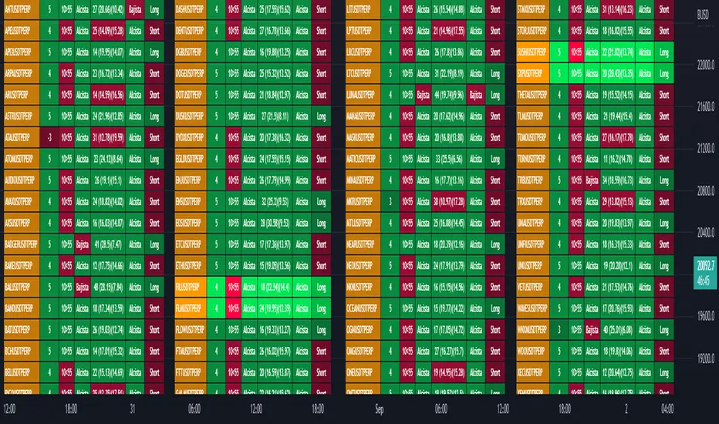Click the 'DOGEUSDTPERP' symbol cell
The image size is (719, 424).
191,73
